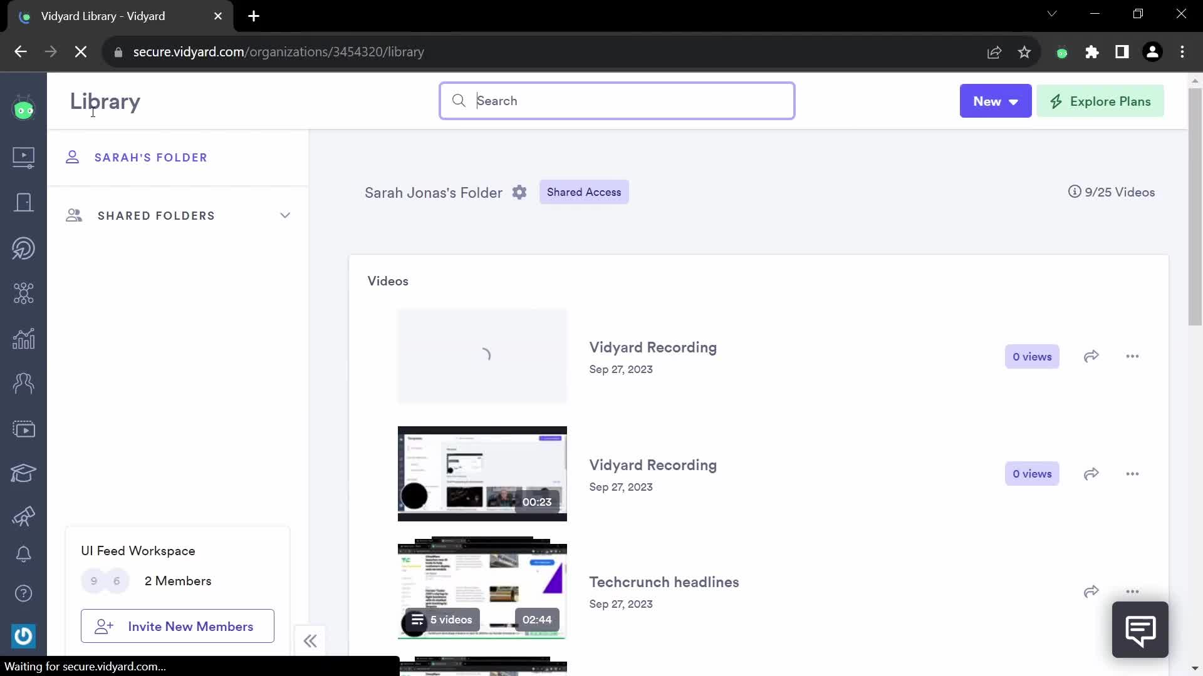Open the Chrome tab search dropdown
The width and height of the screenshot is (1203, 676).
[x=1052, y=14]
